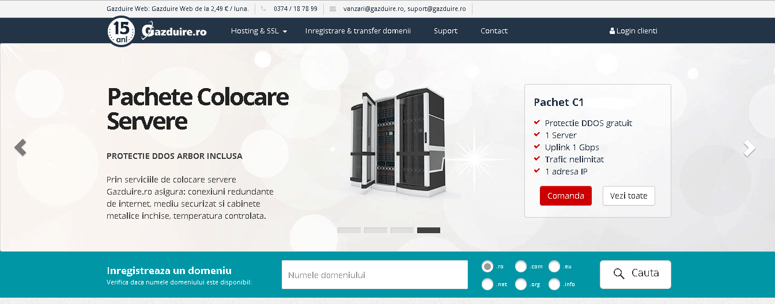Click suport@gazduire.ro email address
The height and width of the screenshot is (304, 775).
[436, 9]
